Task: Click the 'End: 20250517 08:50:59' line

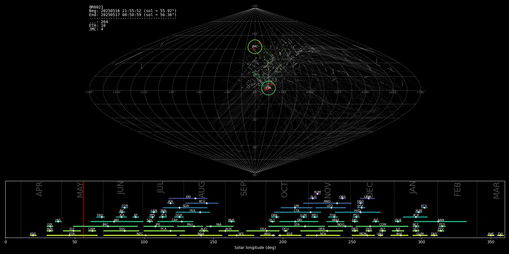Action: coord(133,15)
